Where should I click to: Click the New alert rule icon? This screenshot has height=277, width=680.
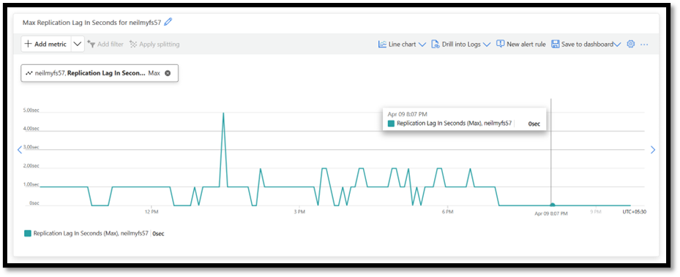pos(501,44)
